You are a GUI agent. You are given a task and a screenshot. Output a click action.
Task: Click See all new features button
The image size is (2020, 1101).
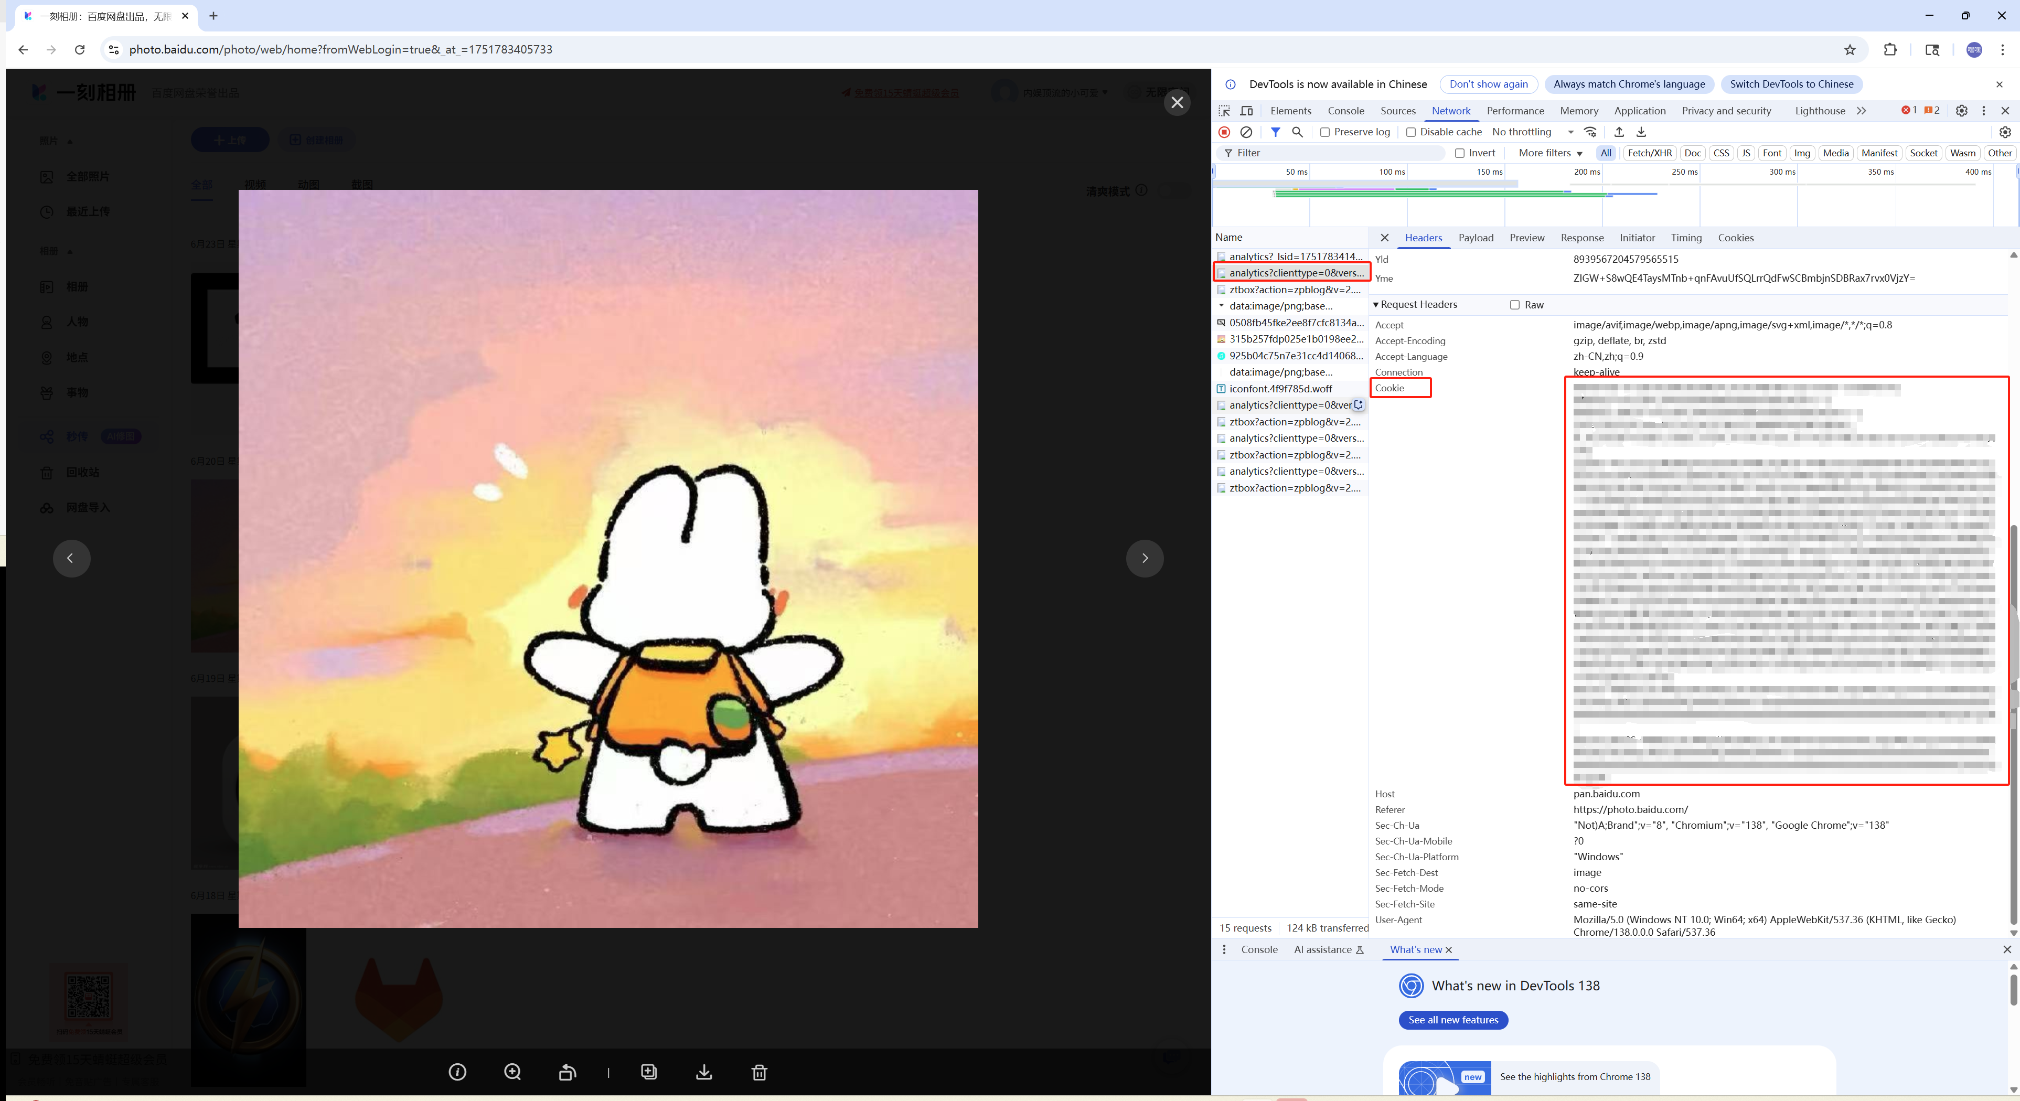click(1453, 1020)
